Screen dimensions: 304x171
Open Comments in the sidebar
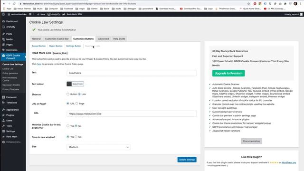[x=11, y=50]
